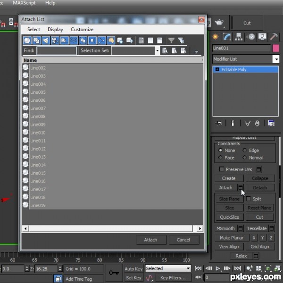Image resolution: width=283 pixels, height=283 pixels.
Task: Enable the Preserve UVs checkbox
Action: coord(222,169)
